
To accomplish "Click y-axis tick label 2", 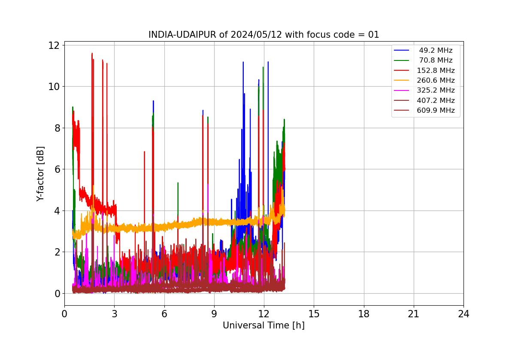I will coord(57,252).
